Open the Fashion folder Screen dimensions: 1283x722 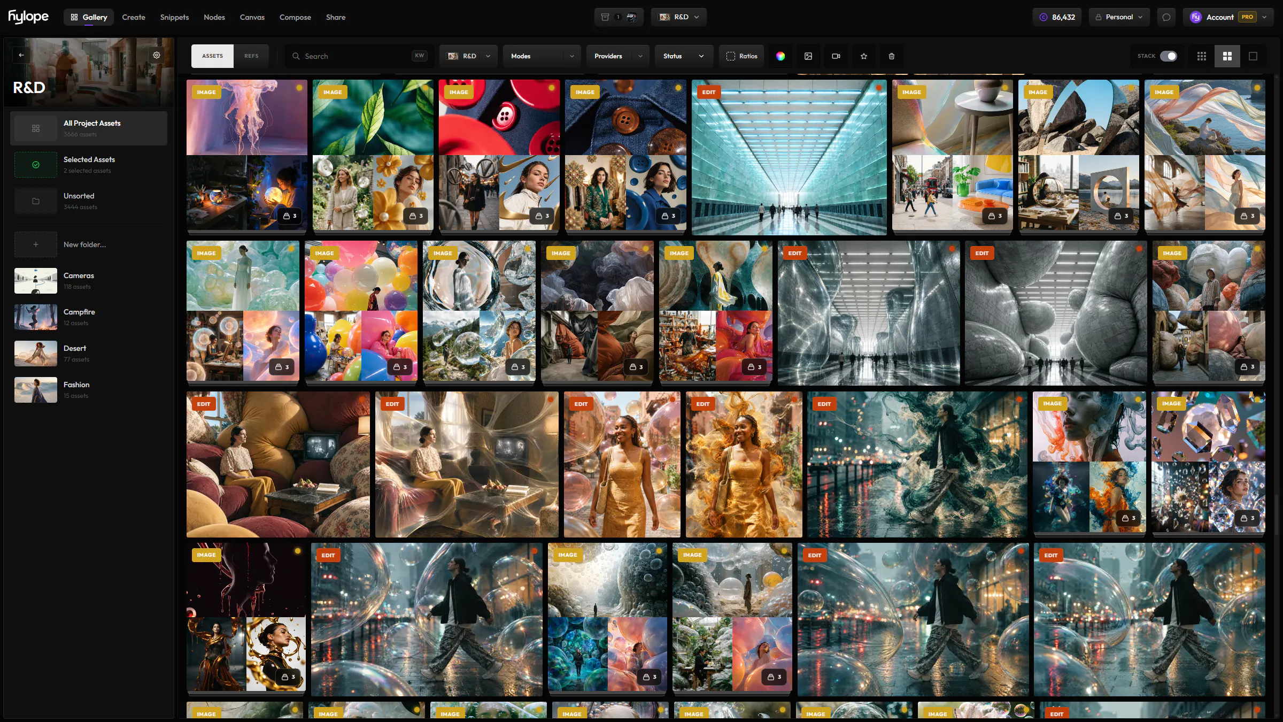pyautogui.click(x=89, y=390)
